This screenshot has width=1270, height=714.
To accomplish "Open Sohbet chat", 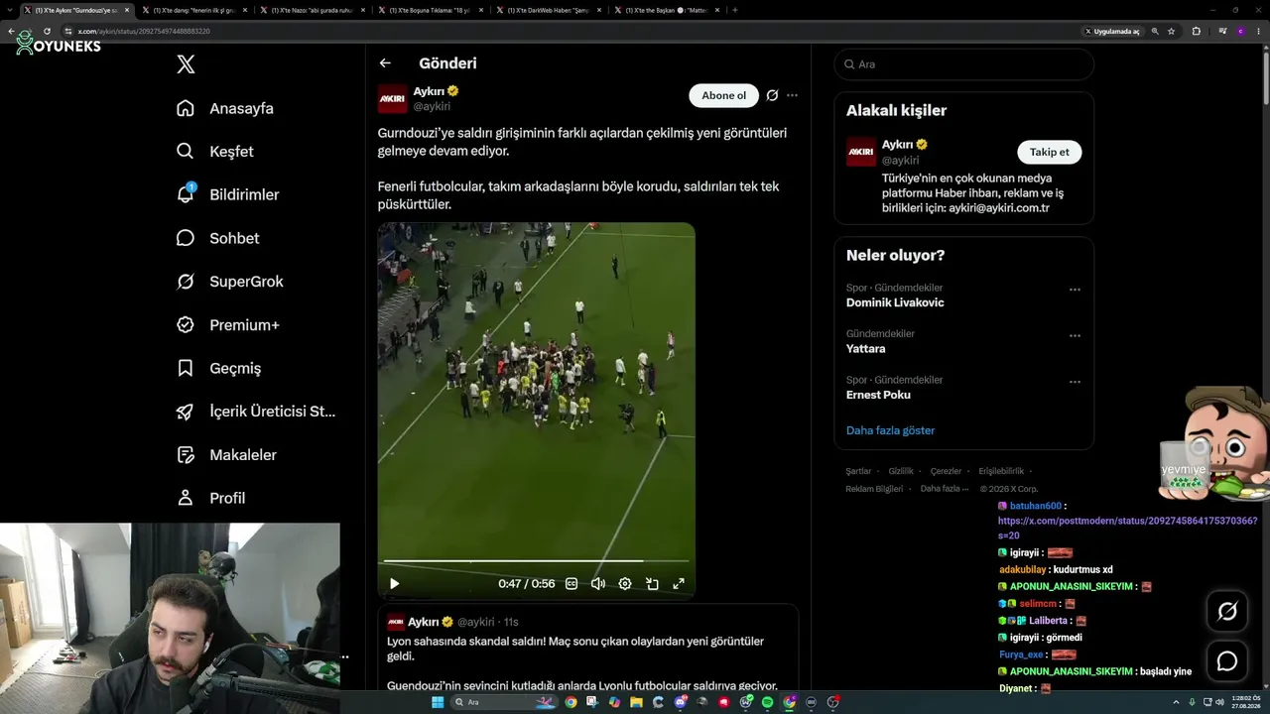I will (x=217, y=238).
